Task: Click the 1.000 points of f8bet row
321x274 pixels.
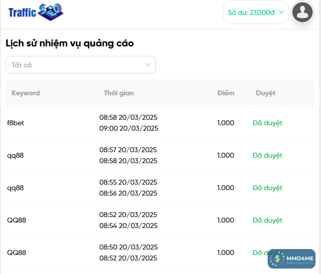Action: point(225,123)
